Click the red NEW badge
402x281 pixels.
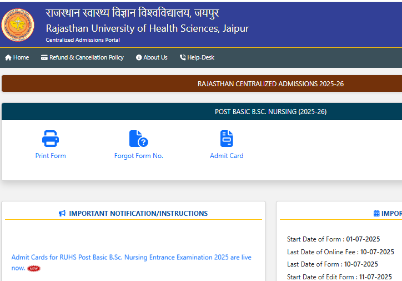(34, 269)
